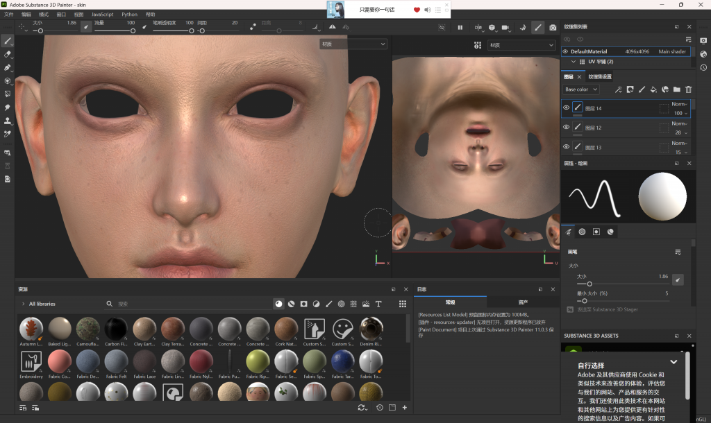Open grid view icon in assets panel

(402, 304)
